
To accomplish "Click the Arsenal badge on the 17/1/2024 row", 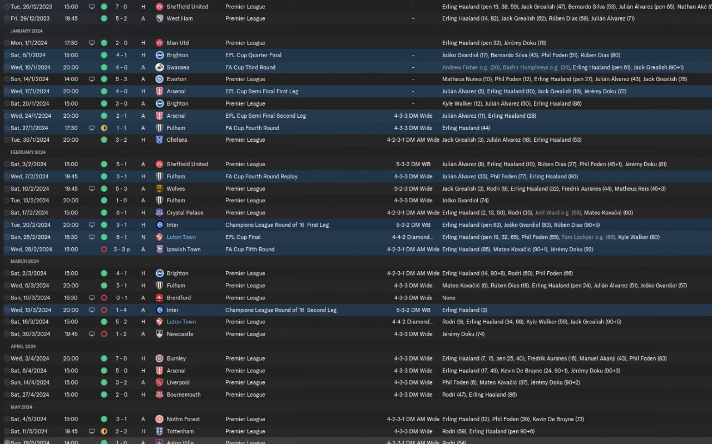I will [160, 91].
